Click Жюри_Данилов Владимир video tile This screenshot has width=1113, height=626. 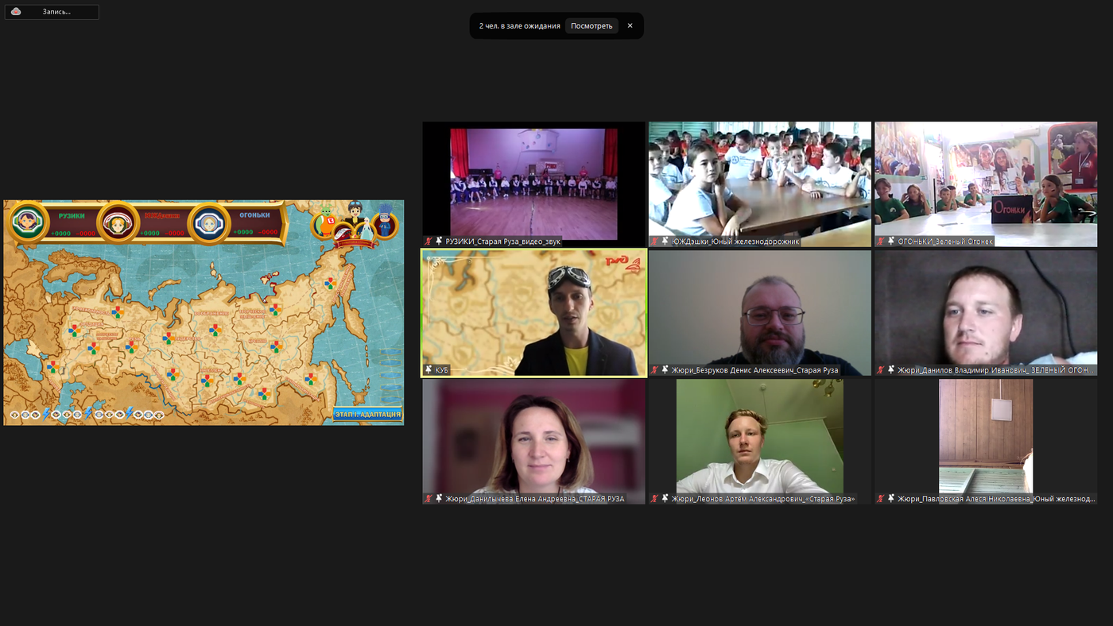click(985, 308)
